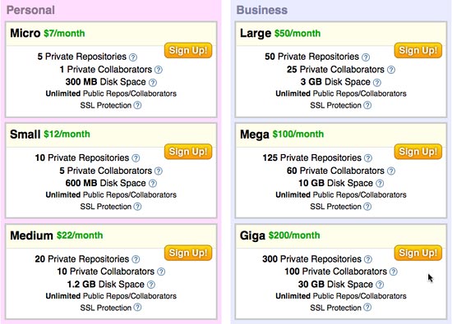The height and width of the screenshot is (324, 452).
Task: Open help icon beside 1 Private Collaborators
Action: pos(159,70)
